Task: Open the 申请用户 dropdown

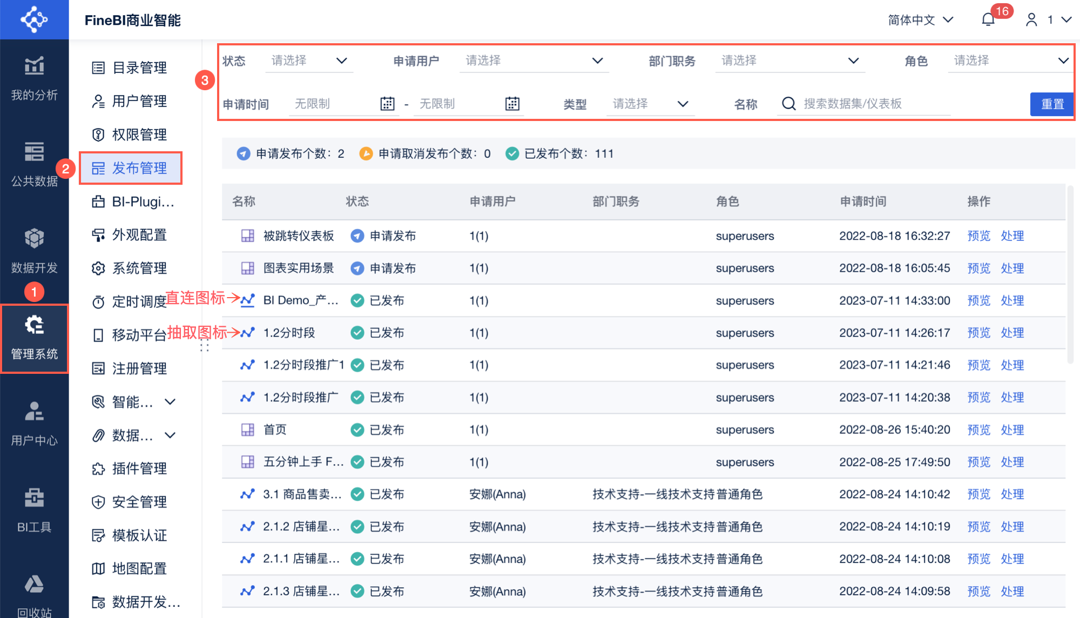Action: tap(534, 61)
